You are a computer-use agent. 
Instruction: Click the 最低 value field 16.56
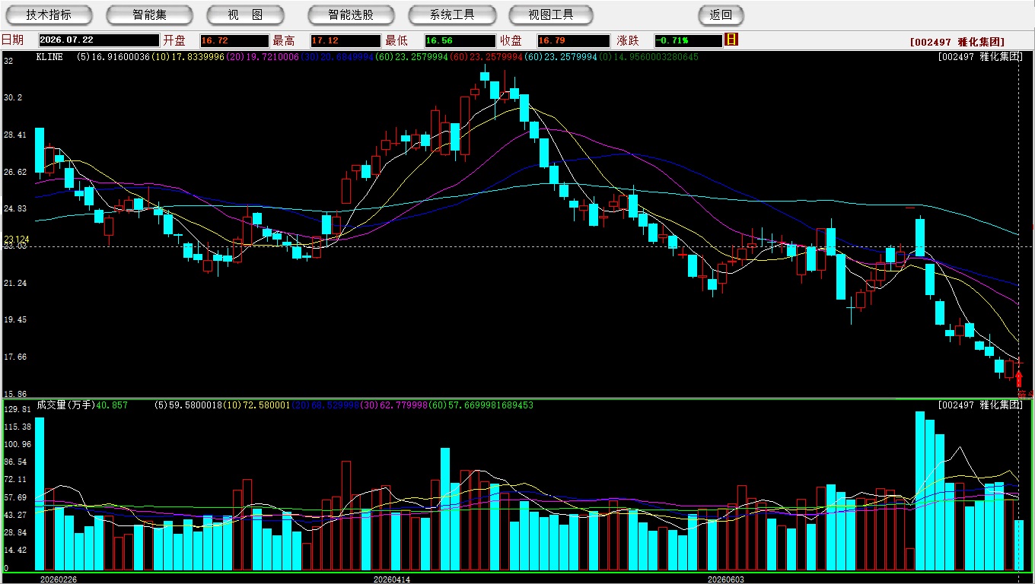click(460, 40)
